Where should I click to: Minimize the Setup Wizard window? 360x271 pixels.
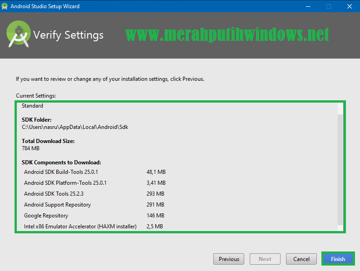coord(308,6)
